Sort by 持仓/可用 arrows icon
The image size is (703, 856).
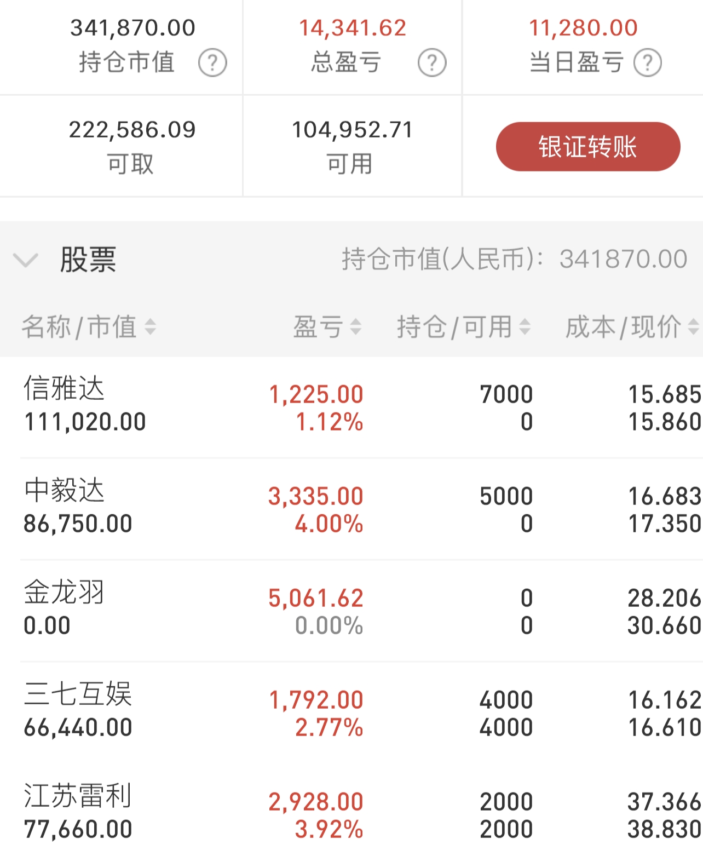[525, 327]
